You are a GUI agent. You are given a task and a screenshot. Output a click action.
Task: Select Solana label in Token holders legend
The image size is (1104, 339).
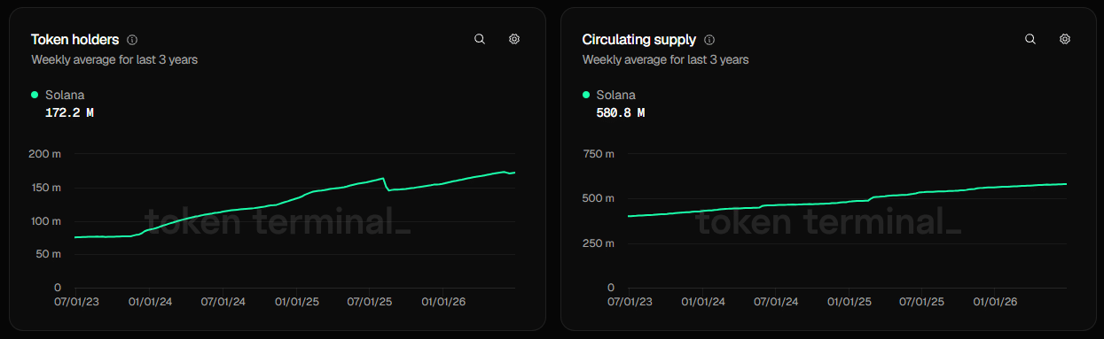coord(65,95)
